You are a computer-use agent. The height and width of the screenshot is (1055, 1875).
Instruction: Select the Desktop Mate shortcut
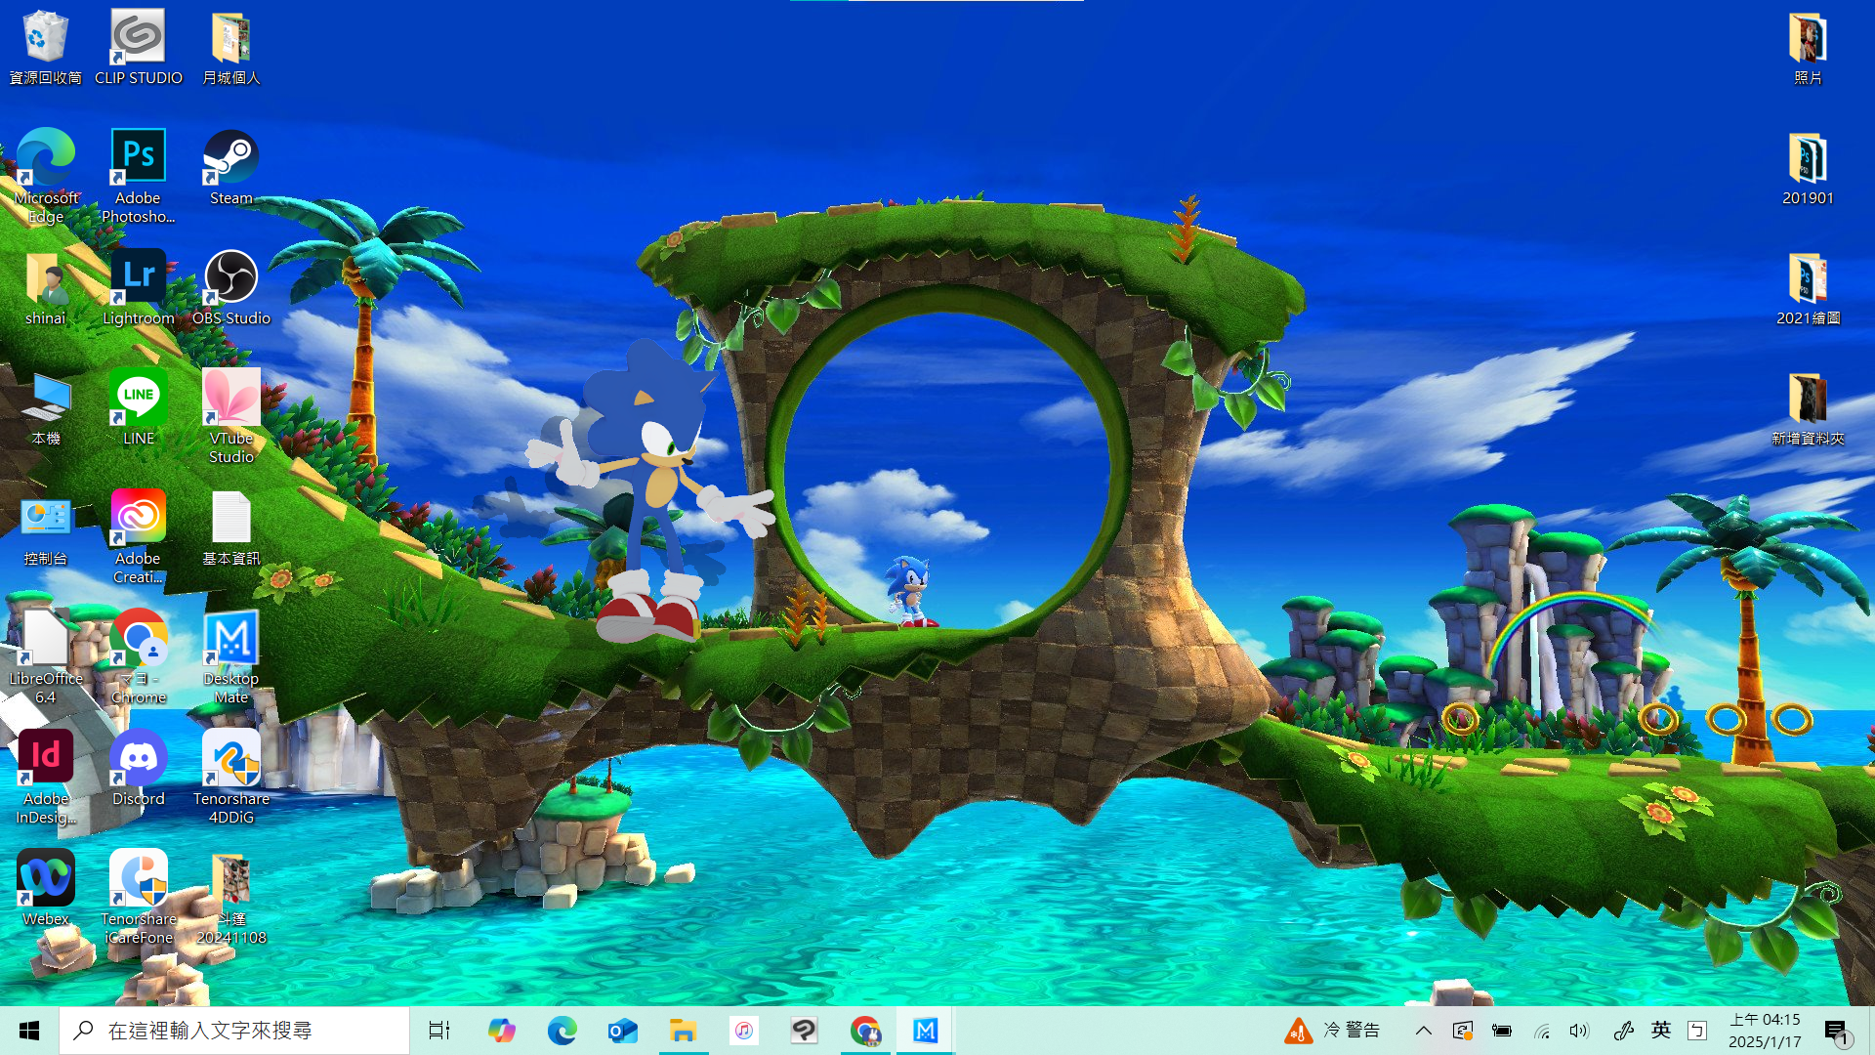click(x=230, y=656)
